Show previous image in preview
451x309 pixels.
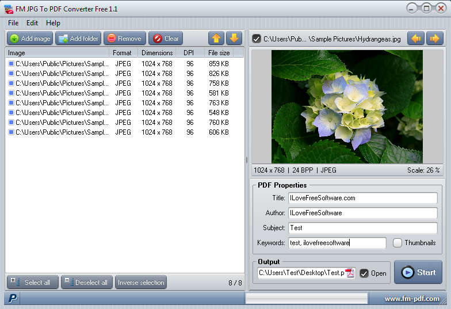(415, 39)
